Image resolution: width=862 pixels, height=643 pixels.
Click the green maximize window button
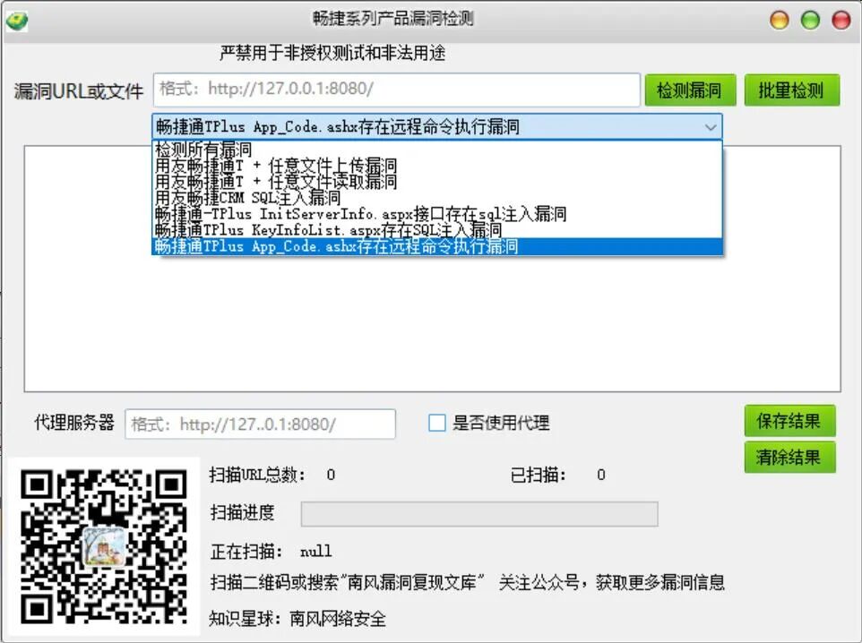pos(810,20)
